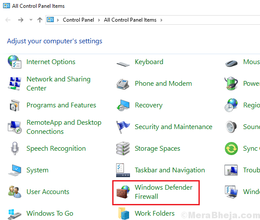Viewport: 260px width, 220px height.
Task: Open the Internet Options globe icon
Action: click(15, 62)
